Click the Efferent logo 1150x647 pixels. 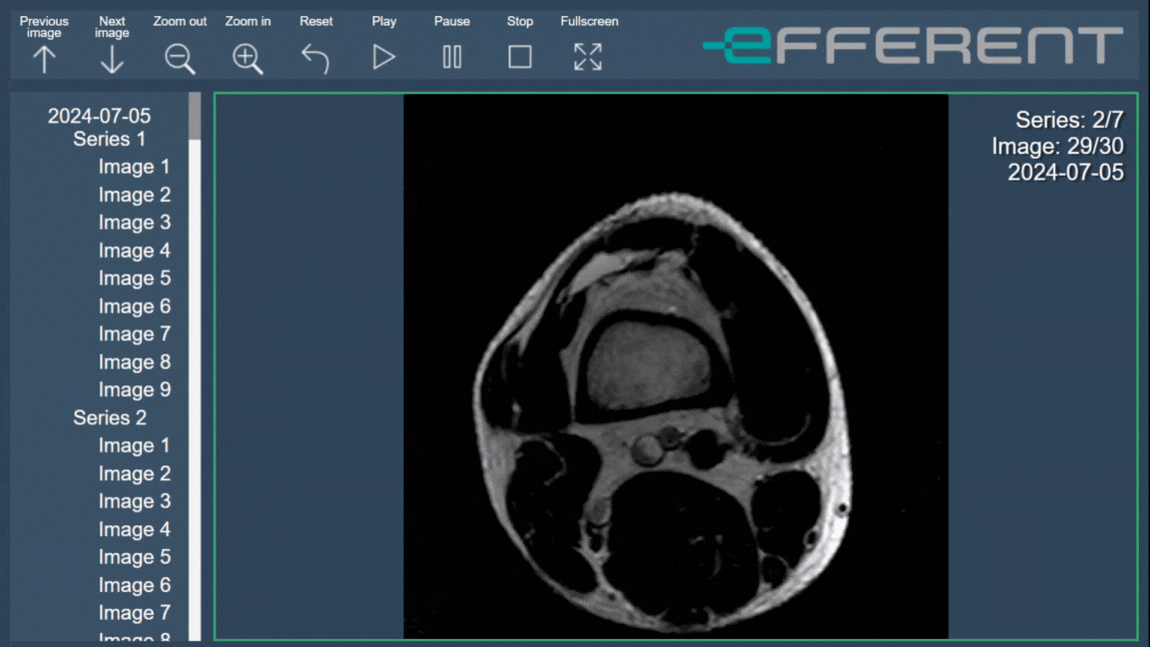point(912,46)
